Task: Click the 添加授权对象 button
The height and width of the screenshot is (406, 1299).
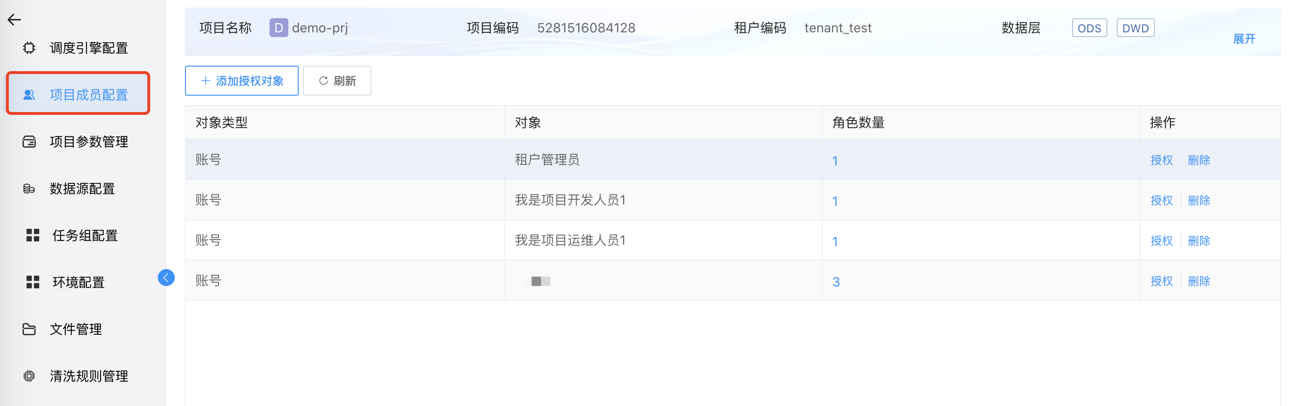Action: (x=241, y=81)
